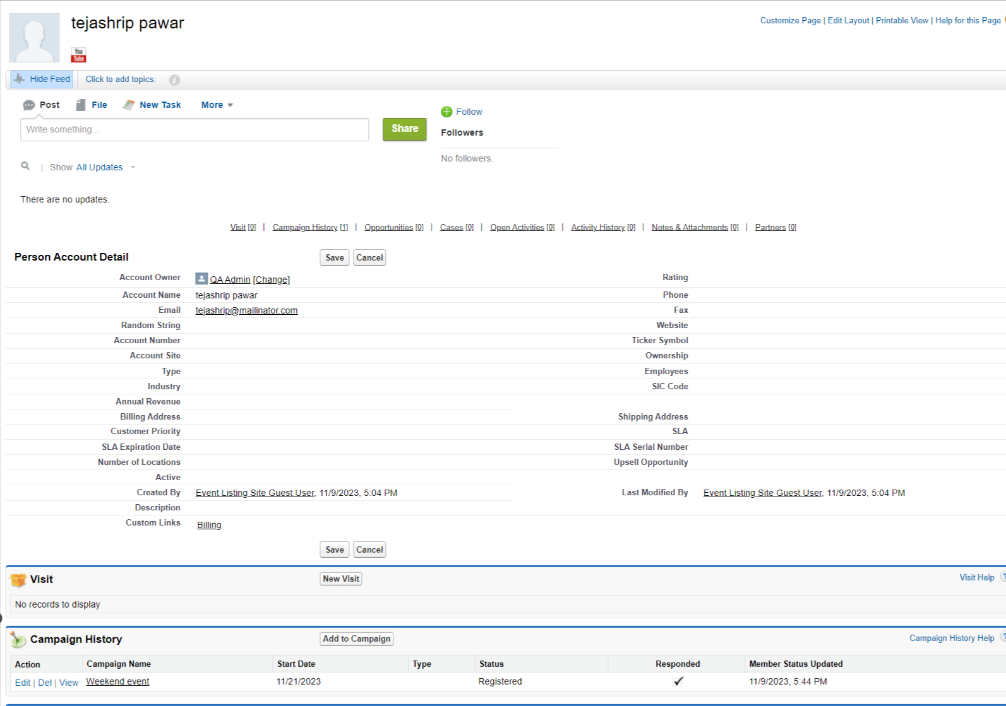Click the topics info icon
This screenshot has height=706, width=1006.
pos(174,80)
